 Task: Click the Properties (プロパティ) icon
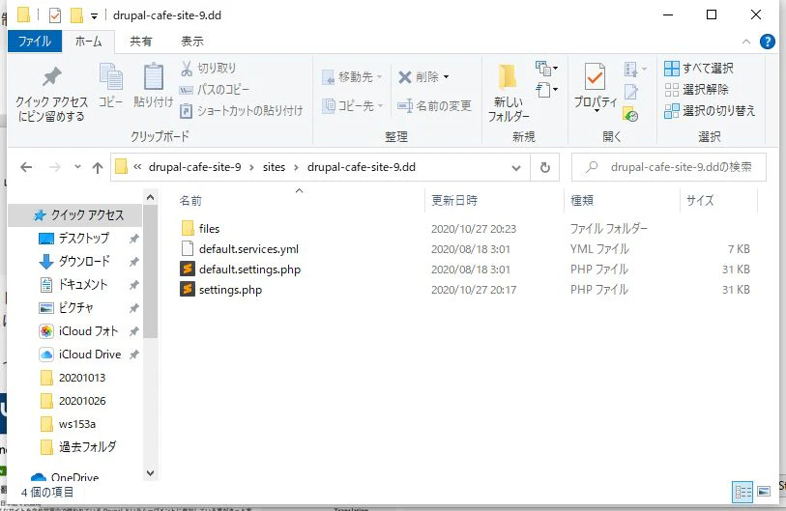pos(595,76)
